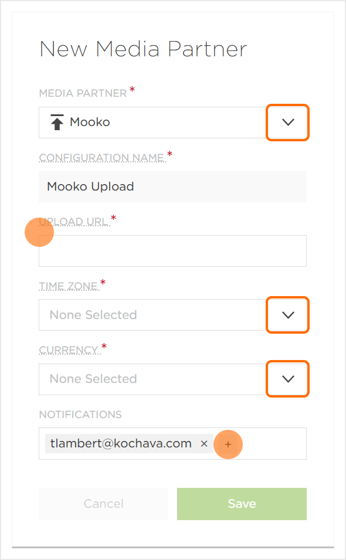Click the Time Zone label hint

point(69,286)
